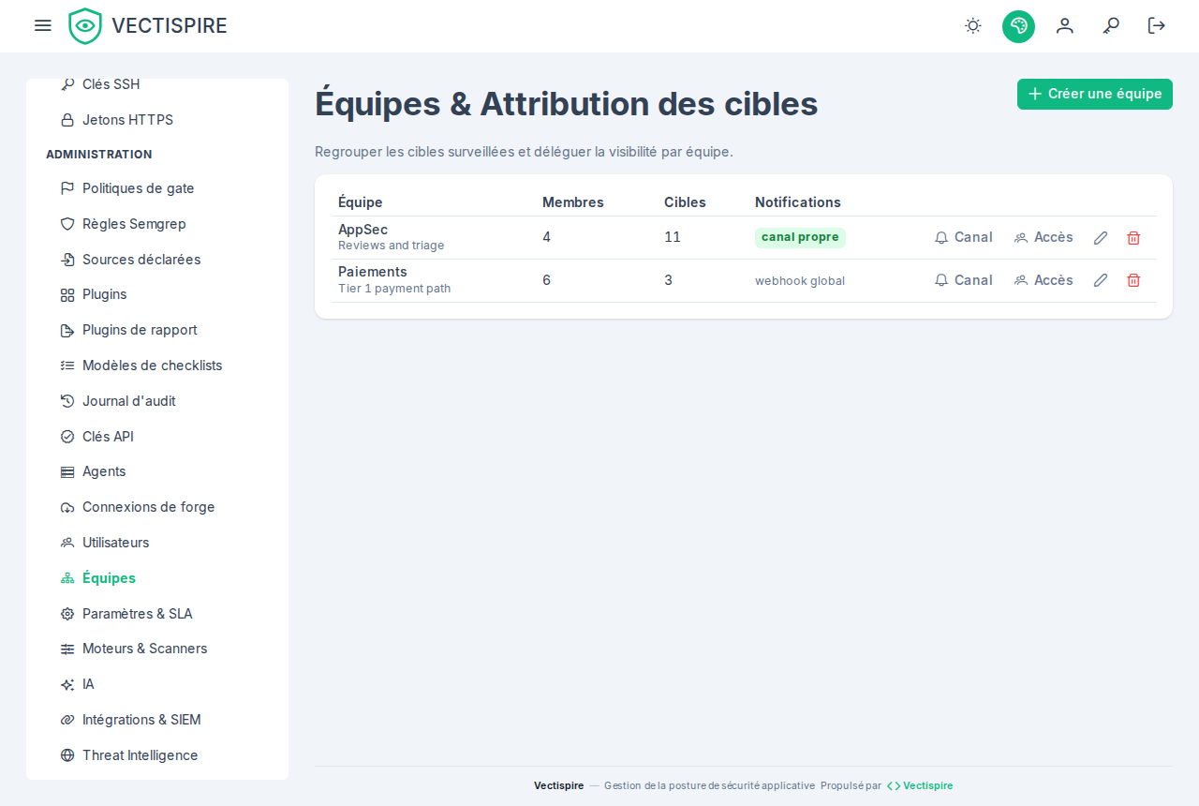Click the Journal d'audit history icon
This screenshot has height=806, width=1199.
[x=67, y=401]
